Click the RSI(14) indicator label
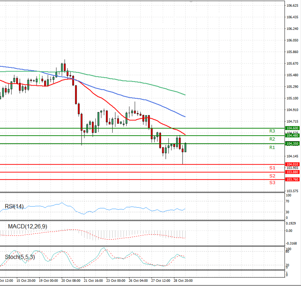This screenshot has height=286, width=301. click(14, 206)
